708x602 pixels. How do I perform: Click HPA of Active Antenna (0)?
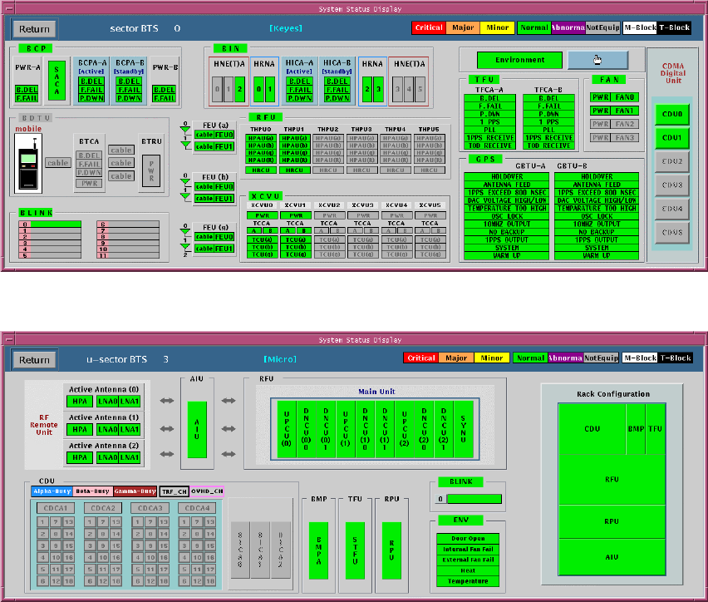click(x=80, y=401)
